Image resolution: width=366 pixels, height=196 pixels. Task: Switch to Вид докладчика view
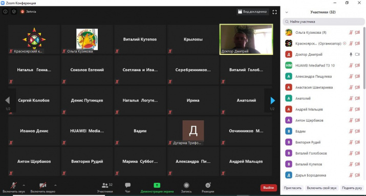coord(252,12)
